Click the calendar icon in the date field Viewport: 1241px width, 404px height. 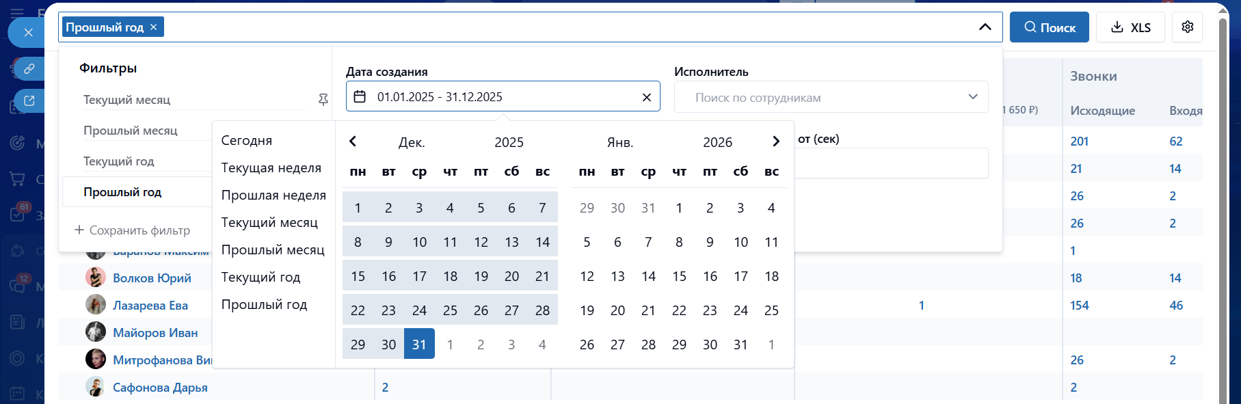pos(360,97)
